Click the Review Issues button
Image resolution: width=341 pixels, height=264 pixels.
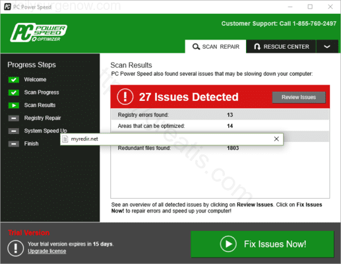coord(299,97)
